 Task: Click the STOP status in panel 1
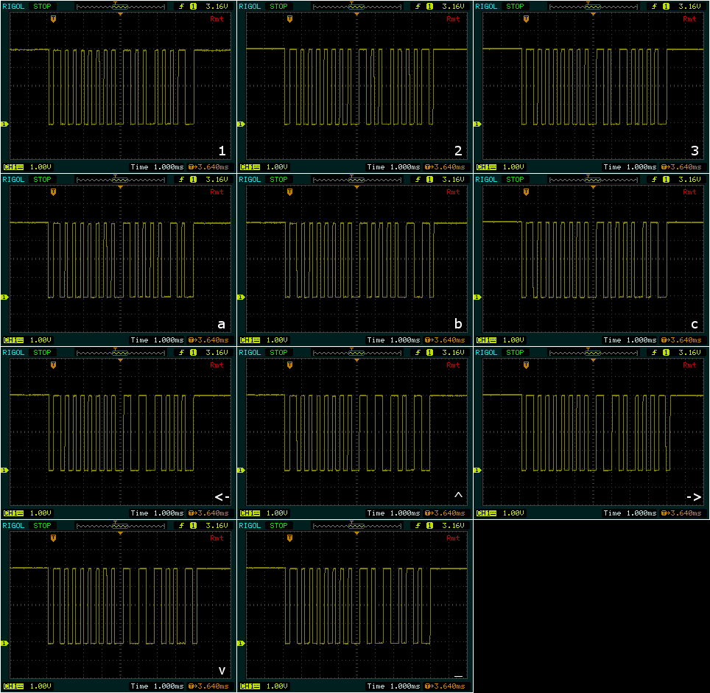click(42, 7)
